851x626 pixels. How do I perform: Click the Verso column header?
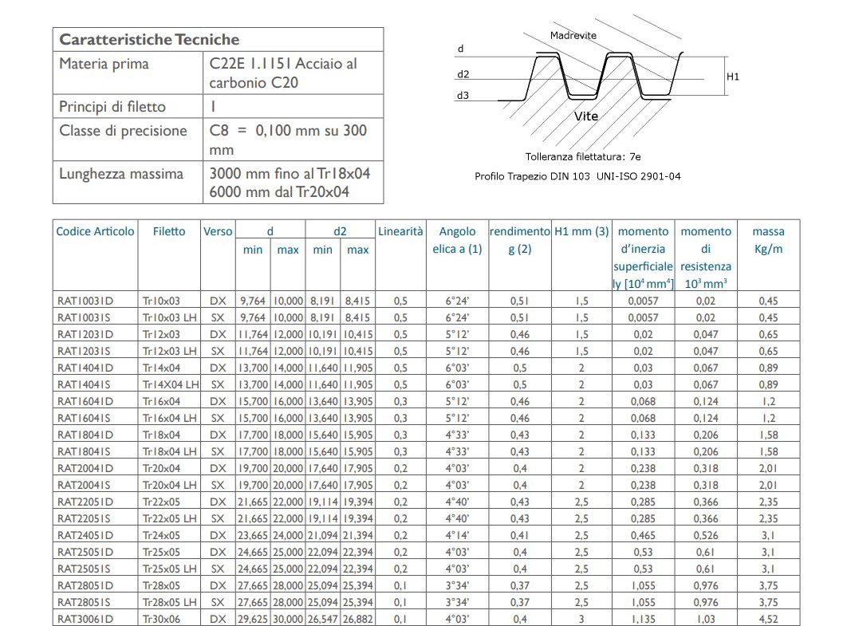point(218,231)
